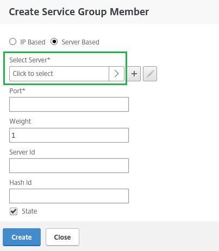The height and width of the screenshot is (251, 219).
Task: Click the 'Port*' label
Action: click(x=17, y=91)
